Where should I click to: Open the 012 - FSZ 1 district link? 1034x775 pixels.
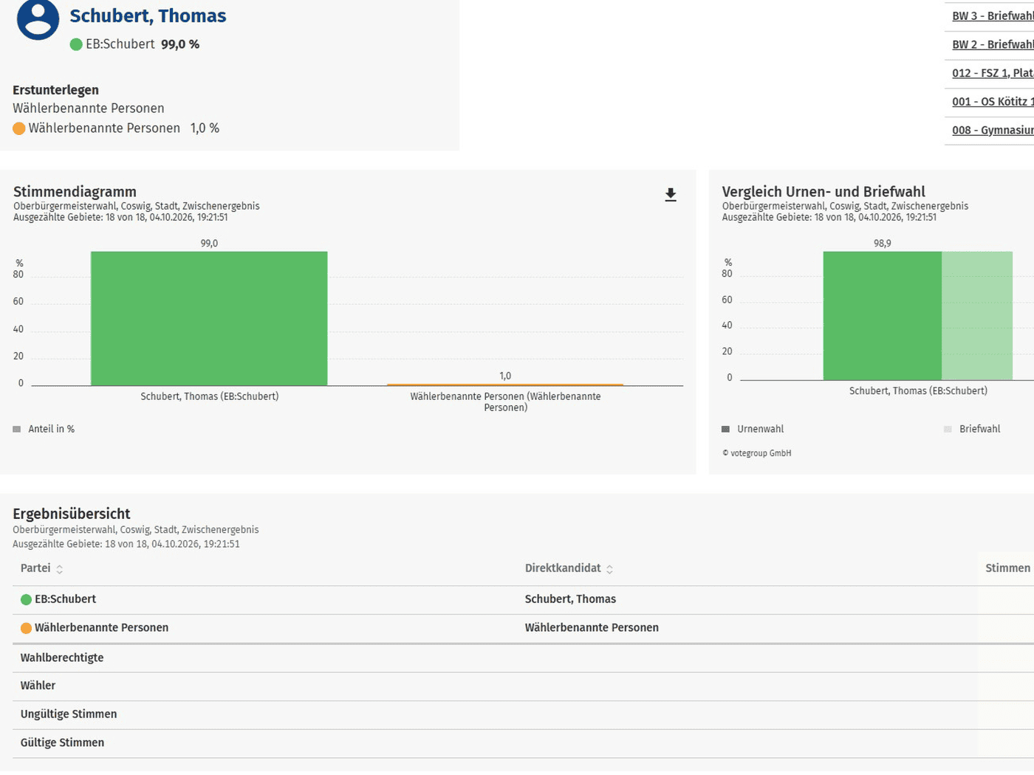click(x=993, y=73)
